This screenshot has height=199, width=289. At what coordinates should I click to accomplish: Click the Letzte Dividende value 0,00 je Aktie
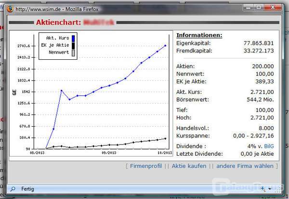pos(257,154)
